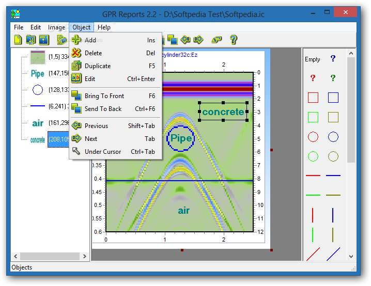The width and height of the screenshot is (371, 286).
Task: Click the palette vertical scrollbar thumb
Action: [351, 110]
